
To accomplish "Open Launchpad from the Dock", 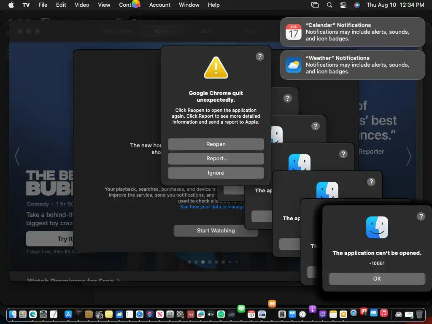I will [23, 314].
